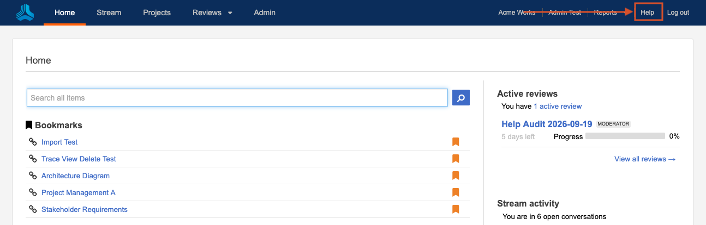Toggle orange bookmark flag for Trace View Delete Test
Screen dimensions: 706x225
click(456, 159)
